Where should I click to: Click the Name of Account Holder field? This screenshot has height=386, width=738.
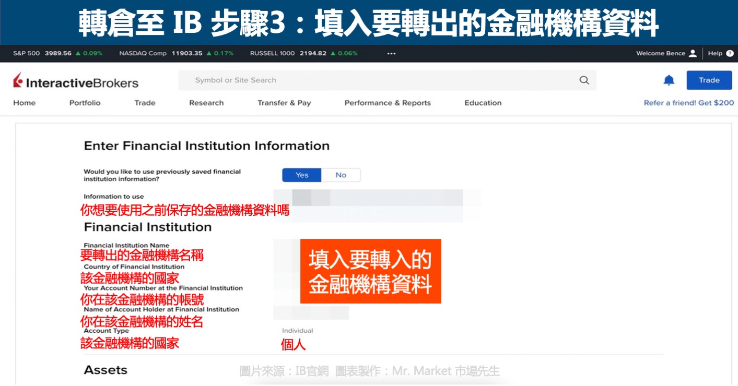(311, 313)
